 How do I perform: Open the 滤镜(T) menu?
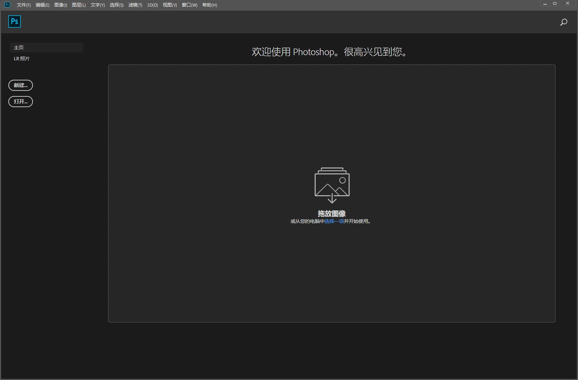pyautogui.click(x=135, y=5)
